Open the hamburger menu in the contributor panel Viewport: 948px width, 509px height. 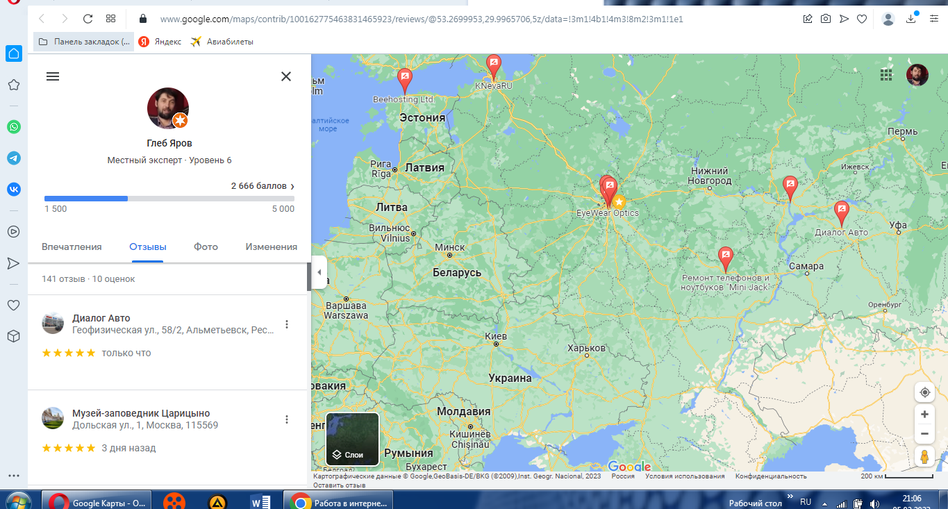pyautogui.click(x=53, y=76)
